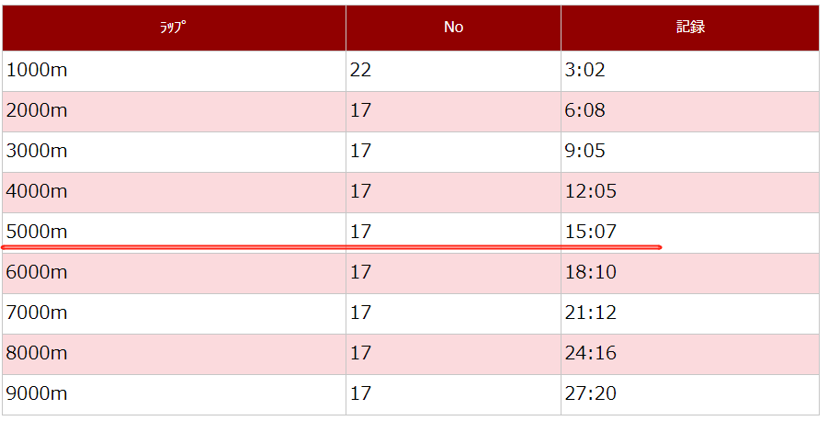Select the 6:08 record time

(585, 111)
